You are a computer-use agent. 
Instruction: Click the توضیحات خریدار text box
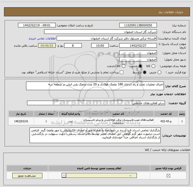tap(95, 135)
